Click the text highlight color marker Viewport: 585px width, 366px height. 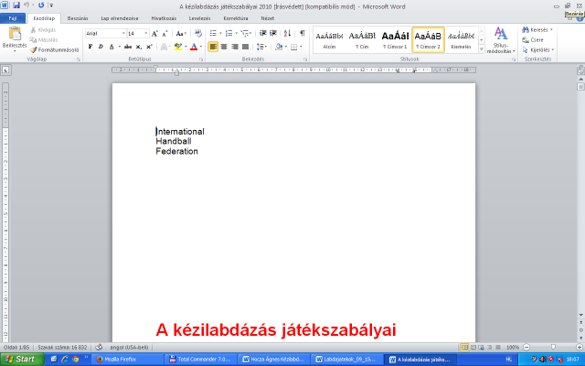tap(178, 47)
